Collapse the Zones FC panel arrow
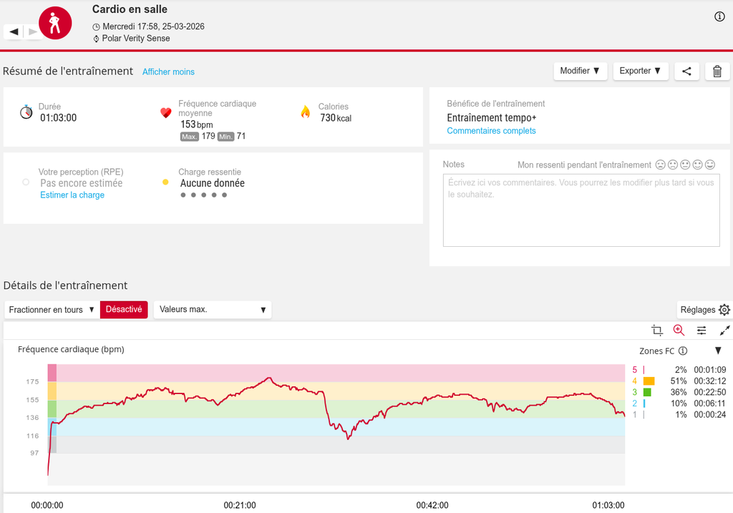The image size is (733, 513). click(x=718, y=351)
